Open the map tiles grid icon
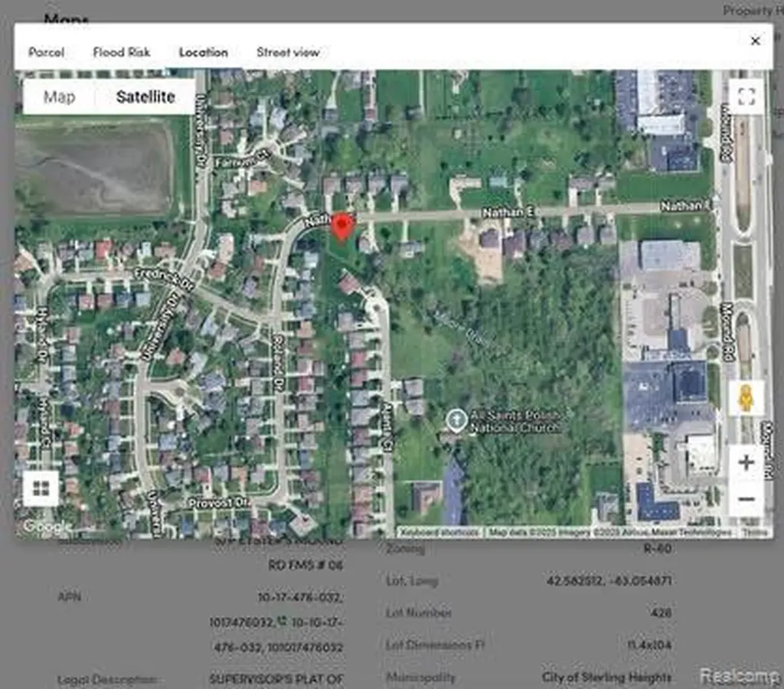 tap(41, 488)
